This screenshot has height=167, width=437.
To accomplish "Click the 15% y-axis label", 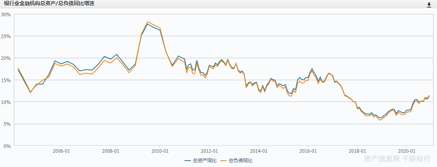I will pyautogui.click(x=6, y=80).
